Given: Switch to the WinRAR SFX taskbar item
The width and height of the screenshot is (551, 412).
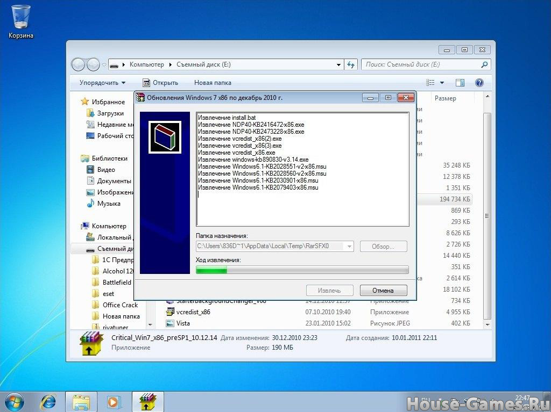Looking at the screenshot, I should (x=147, y=402).
